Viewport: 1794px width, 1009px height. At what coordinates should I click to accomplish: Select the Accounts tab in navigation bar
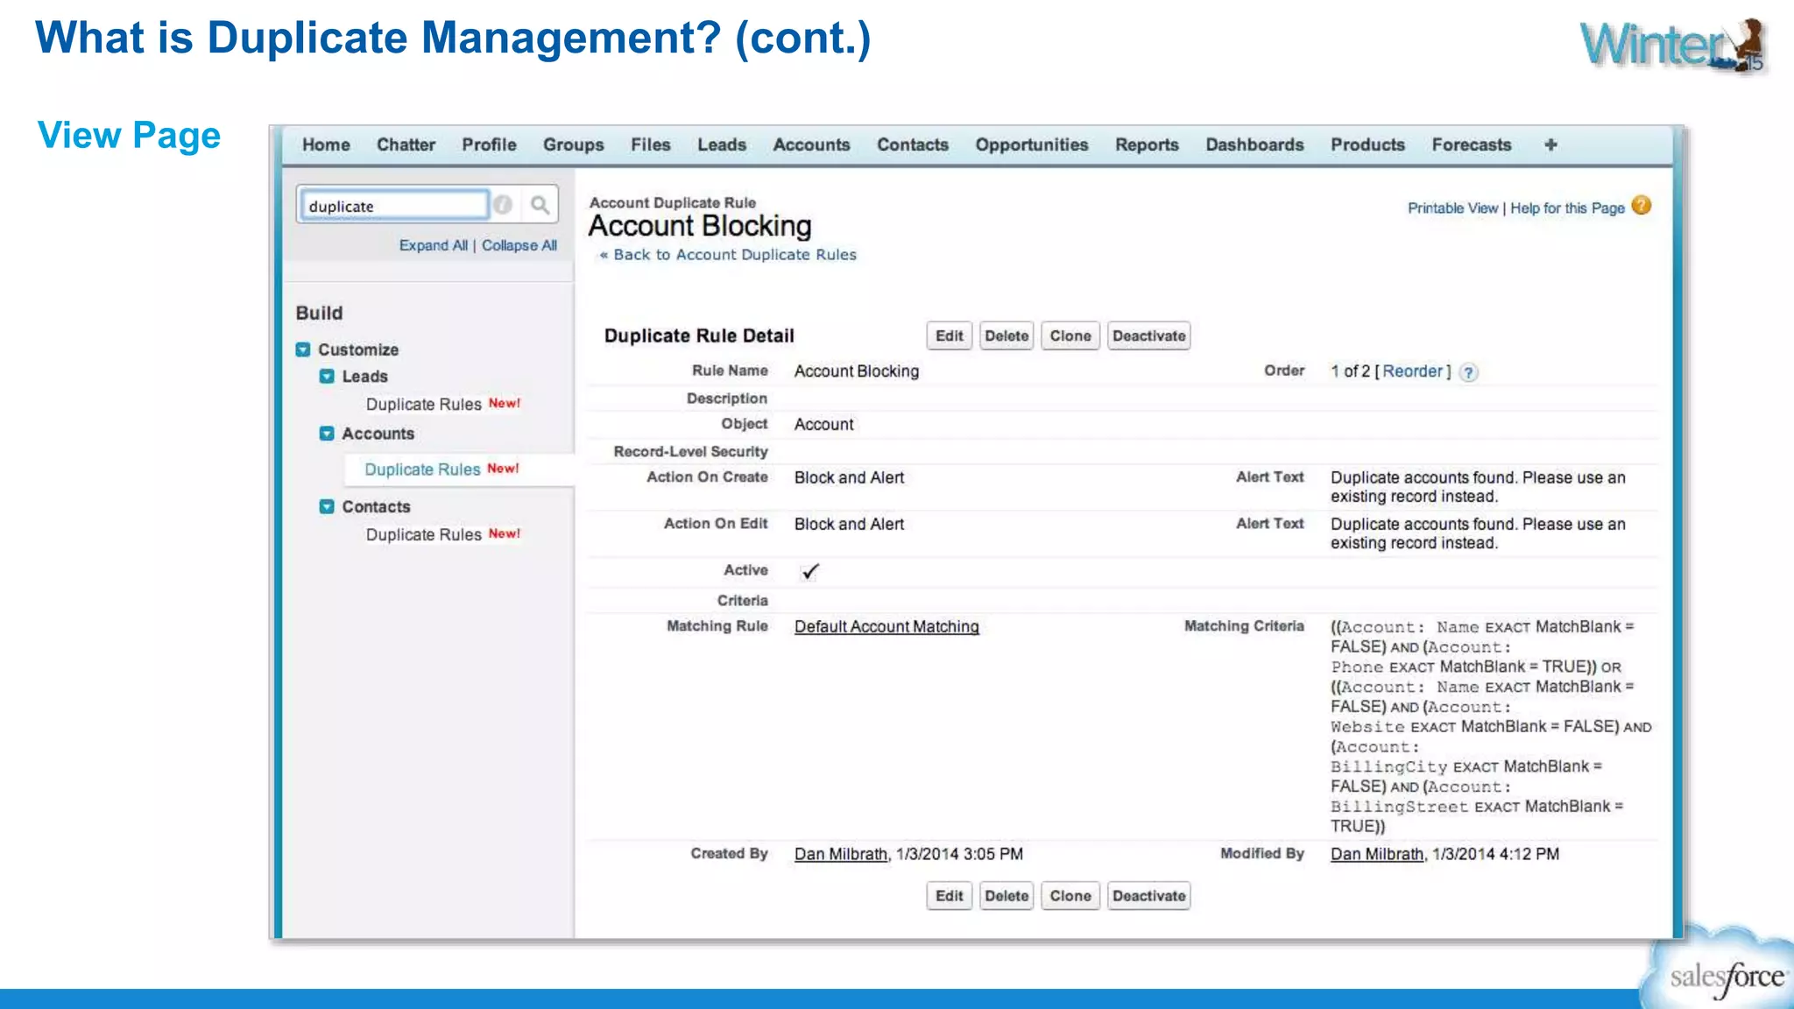(x=811, y=145)
